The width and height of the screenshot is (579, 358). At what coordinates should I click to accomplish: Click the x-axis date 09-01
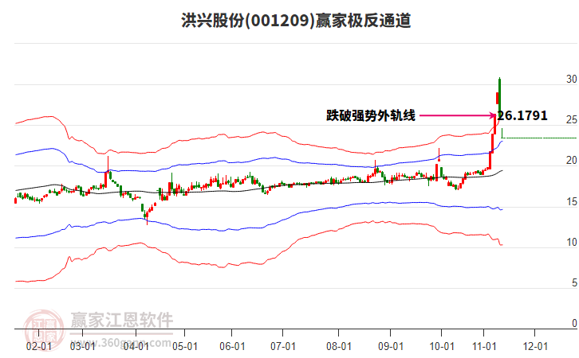391,347
